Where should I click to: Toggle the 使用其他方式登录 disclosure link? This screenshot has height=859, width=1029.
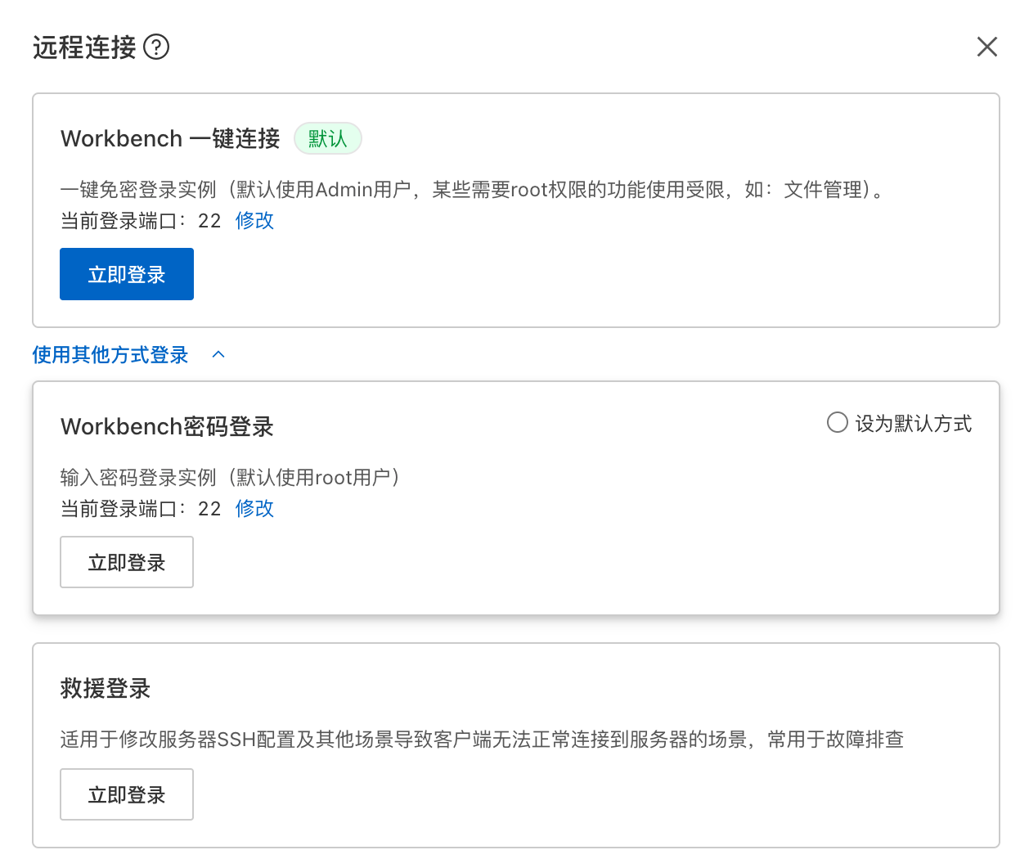coord(109,355)
